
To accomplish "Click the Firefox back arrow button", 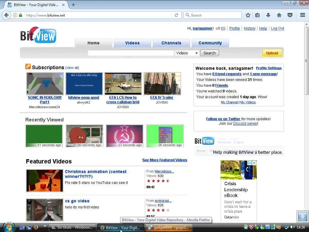I will 7,15.
